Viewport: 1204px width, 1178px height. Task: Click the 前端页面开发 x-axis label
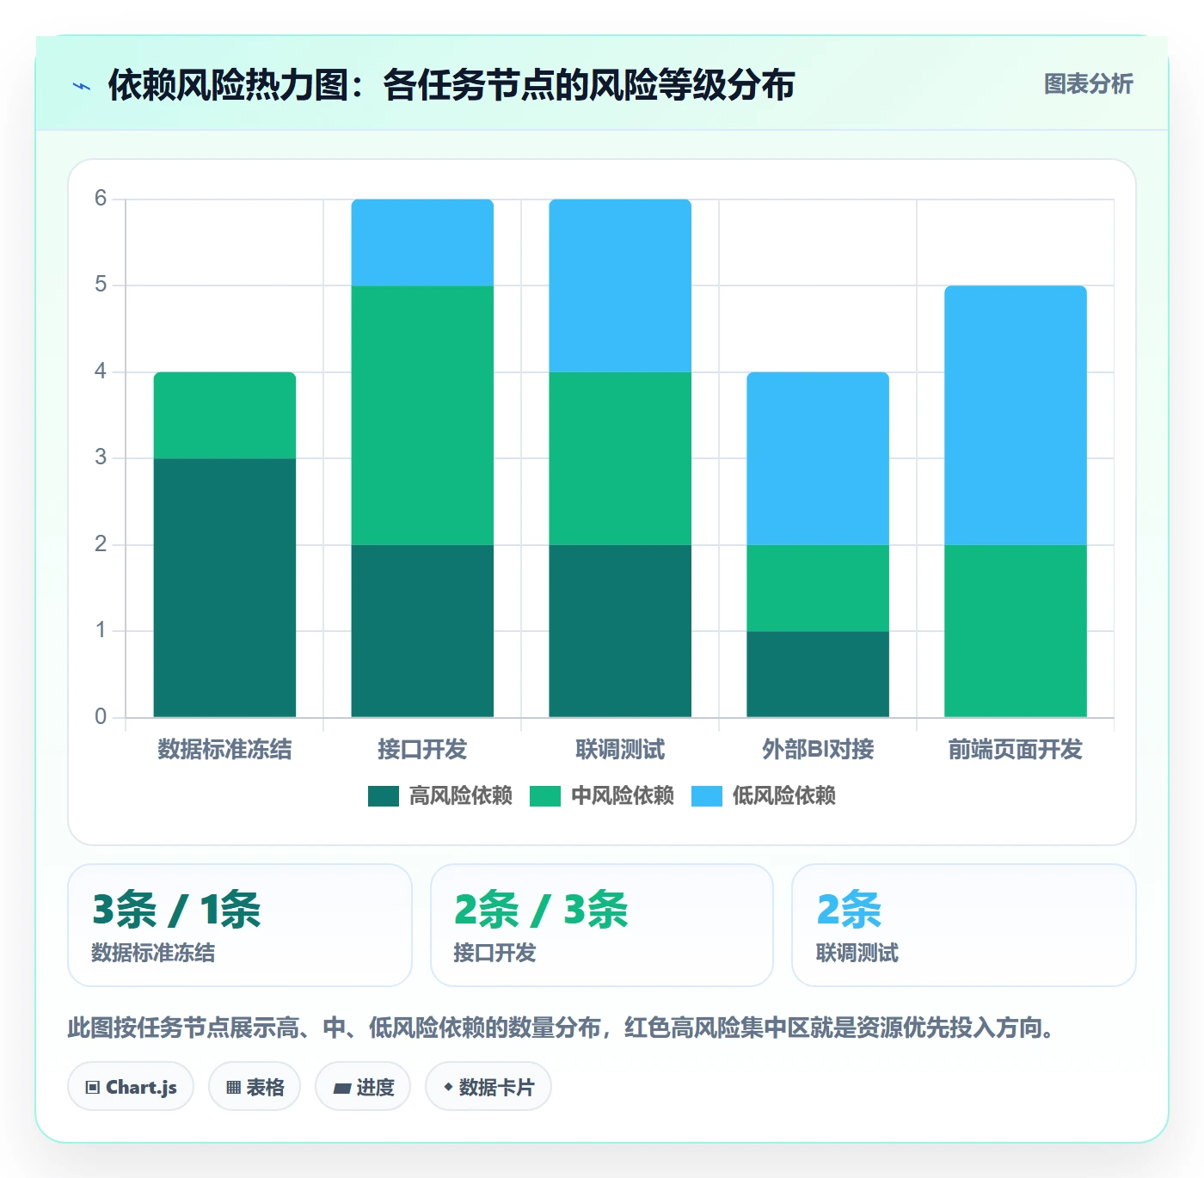coord(1016,750)
